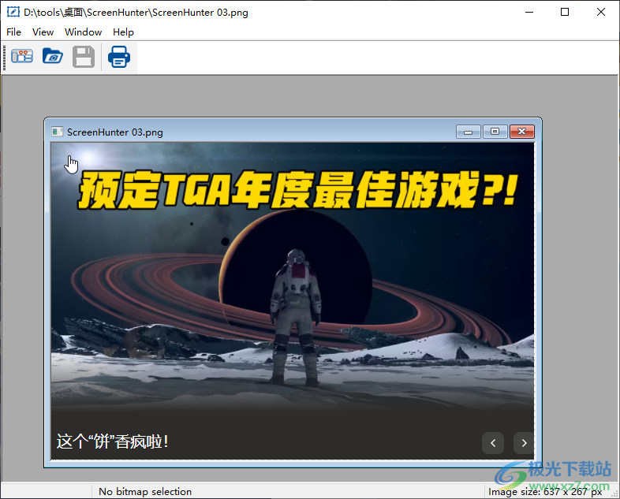Click the ScreenHunter 03.png document icon

[x=58, y=132]
